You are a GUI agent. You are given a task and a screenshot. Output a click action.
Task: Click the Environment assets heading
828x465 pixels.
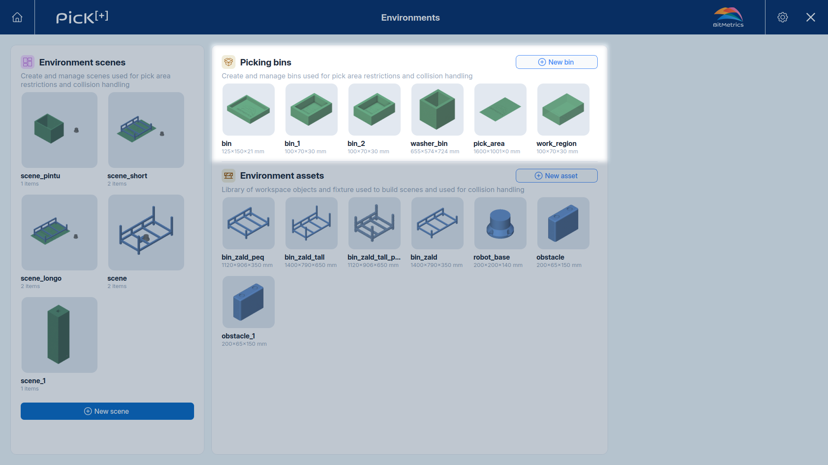282,176
